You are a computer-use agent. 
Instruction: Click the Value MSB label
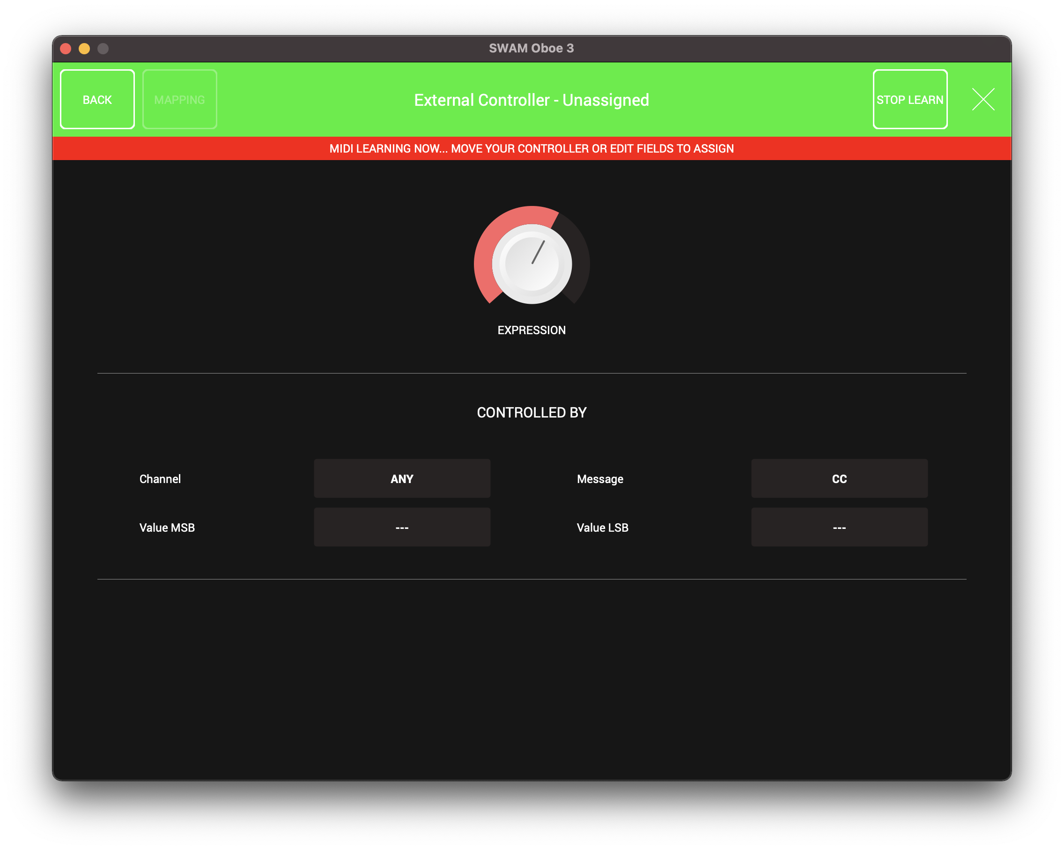[167, 528]
